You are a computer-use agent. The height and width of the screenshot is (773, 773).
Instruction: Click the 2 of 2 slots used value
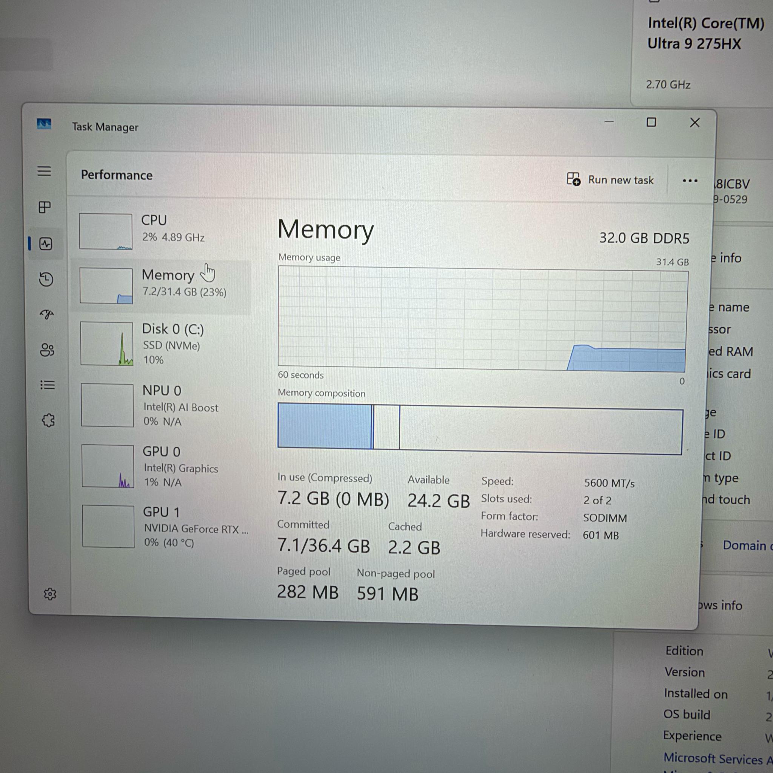[x=597, y=500]
